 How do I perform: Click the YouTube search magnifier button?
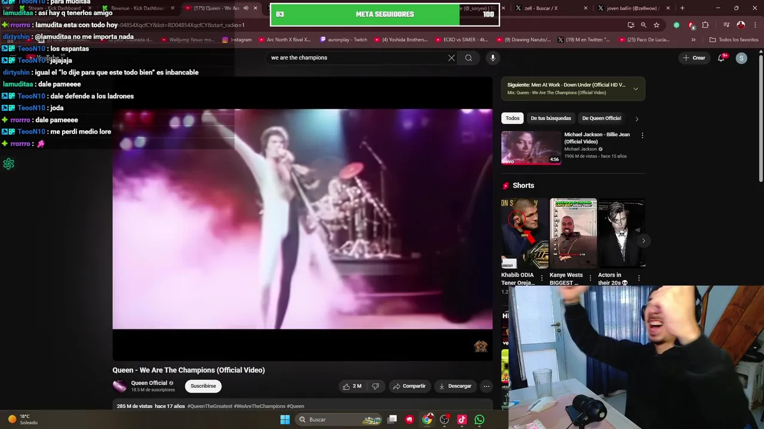click(469, 58)
